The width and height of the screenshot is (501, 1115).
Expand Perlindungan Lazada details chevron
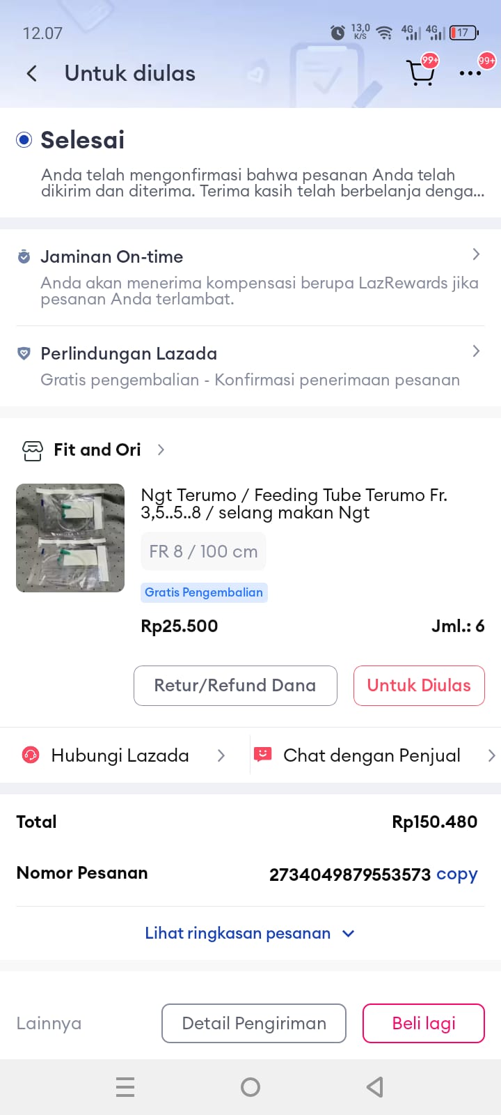476,351
